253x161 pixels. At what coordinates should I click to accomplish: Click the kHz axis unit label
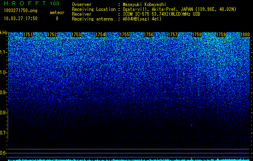tap(4, 33)
